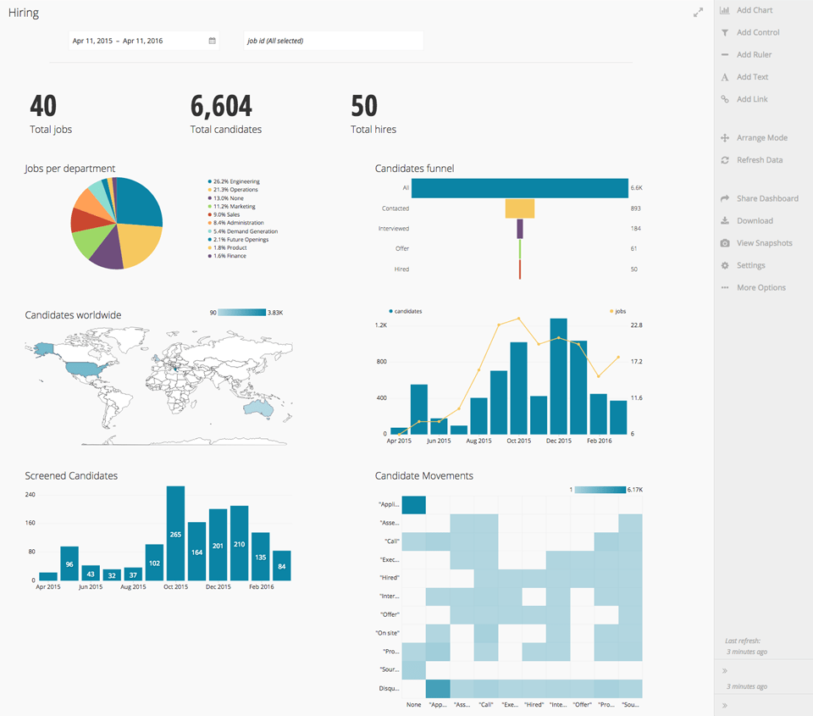Click the Add Chart icon
This screenshot has height=716, width=813.
[724, 10]
